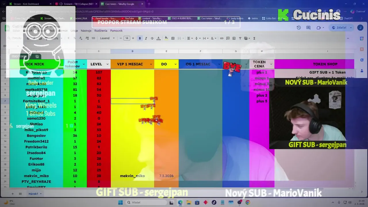Open the 123 number format menu
Viewport: 368px width, 207px height.
coord(93,38)
